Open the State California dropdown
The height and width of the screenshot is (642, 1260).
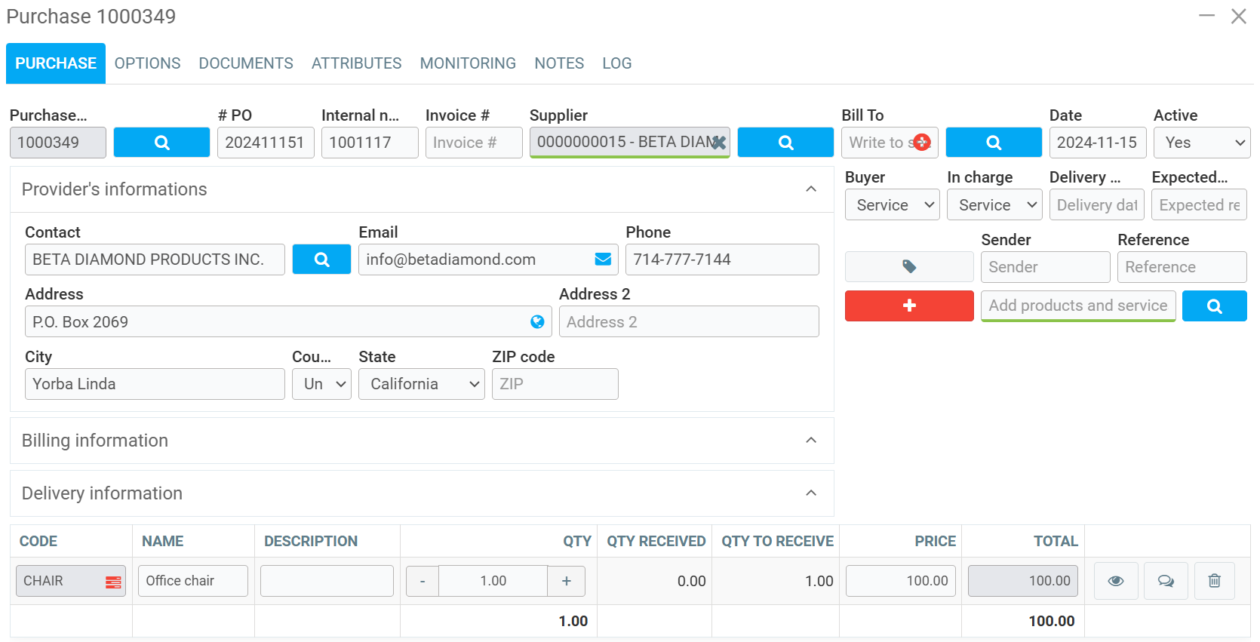click(421, 384)
